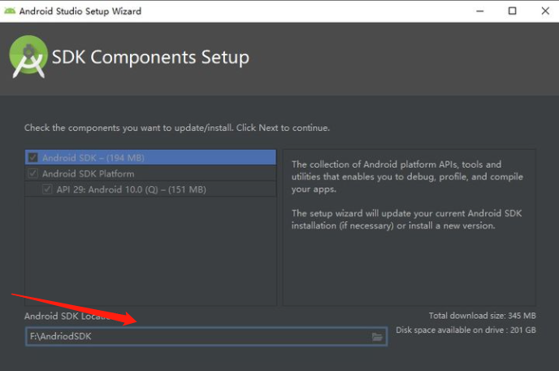Image resolution: width=559 pixels, height=371 pixels.
Task: Select the API 29: Android 10.0 (Q) label
Action: coord(131,190)
